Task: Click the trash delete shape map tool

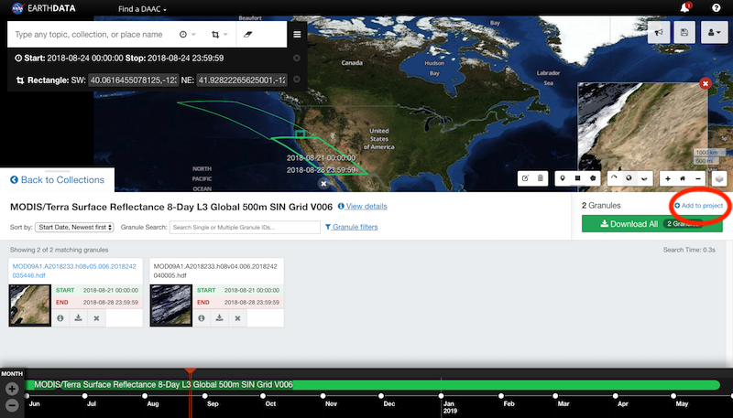Action: click(541, 178)
